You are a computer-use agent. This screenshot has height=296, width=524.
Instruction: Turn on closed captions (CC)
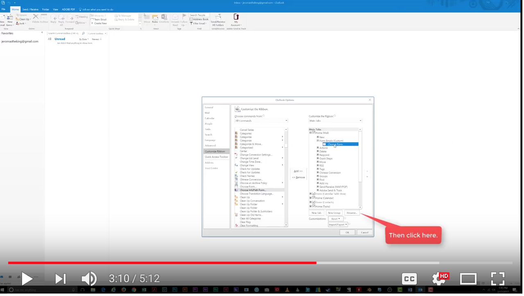pyautogui.click(x=409, y=279)
